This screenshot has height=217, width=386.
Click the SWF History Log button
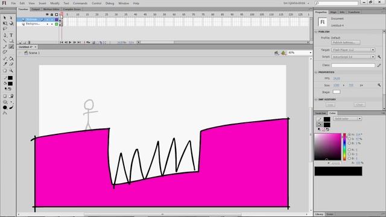[330, 104]
